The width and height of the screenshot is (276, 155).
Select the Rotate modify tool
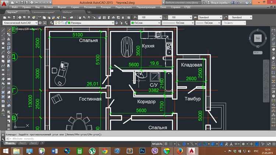(x=9, y=57)
